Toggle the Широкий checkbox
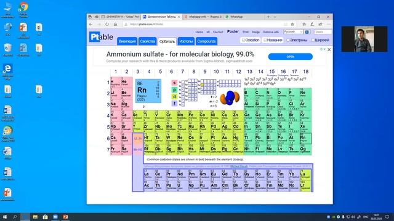 (x=313, y=40)
